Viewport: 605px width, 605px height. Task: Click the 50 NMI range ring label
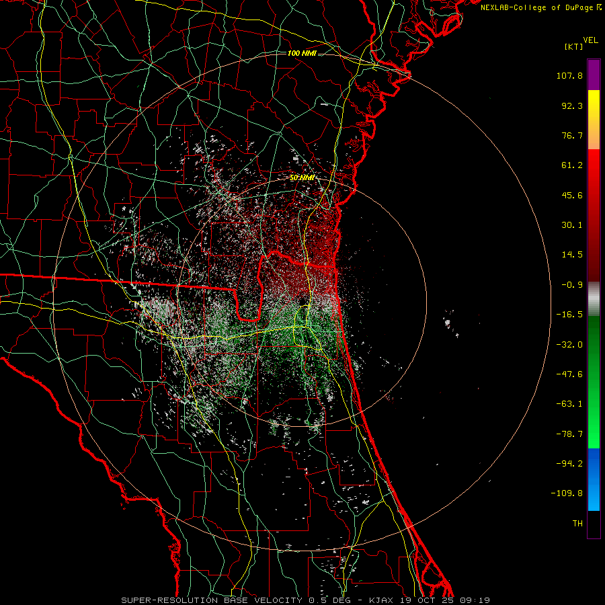pos(302,178)
